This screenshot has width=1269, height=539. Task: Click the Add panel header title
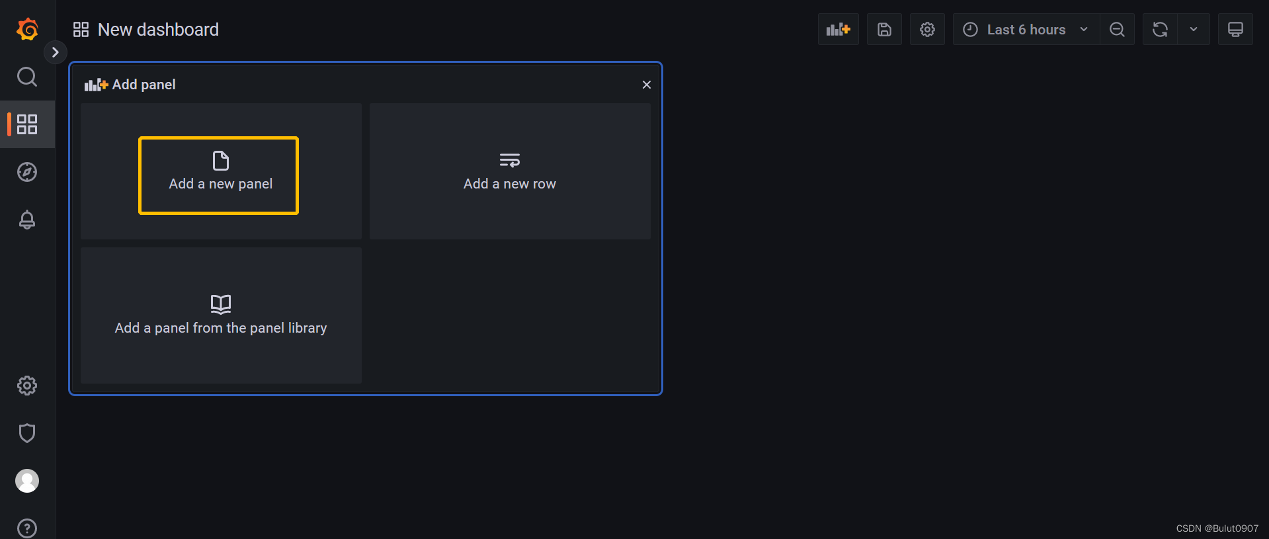[143, 85]
